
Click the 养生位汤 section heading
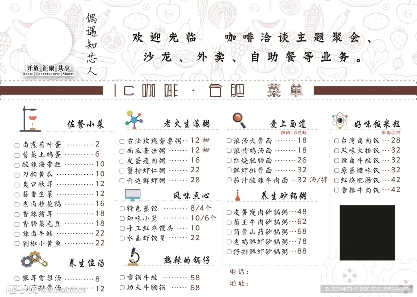pos(86,263)
